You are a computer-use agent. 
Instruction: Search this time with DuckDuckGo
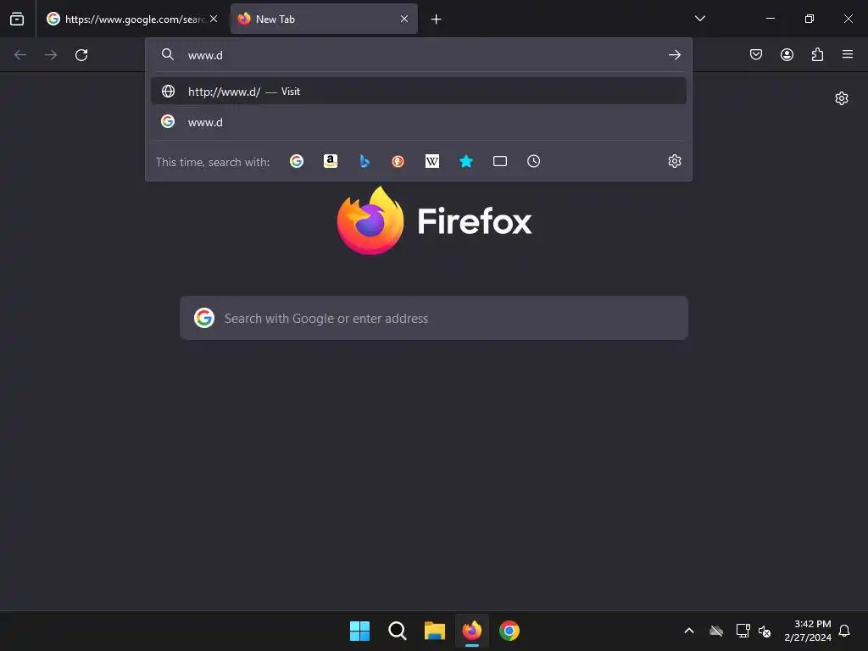click(x=398, y=161)
